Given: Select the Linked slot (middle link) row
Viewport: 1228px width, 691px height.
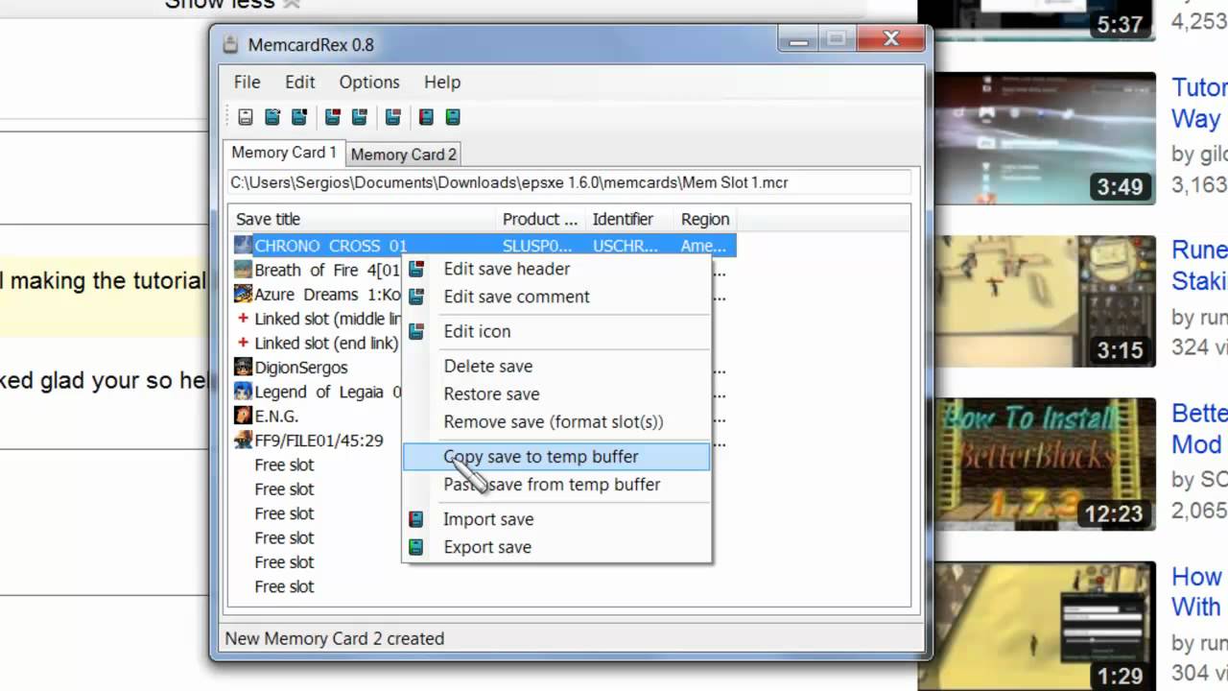Looking at the screenshot, I should pos(318,319).
